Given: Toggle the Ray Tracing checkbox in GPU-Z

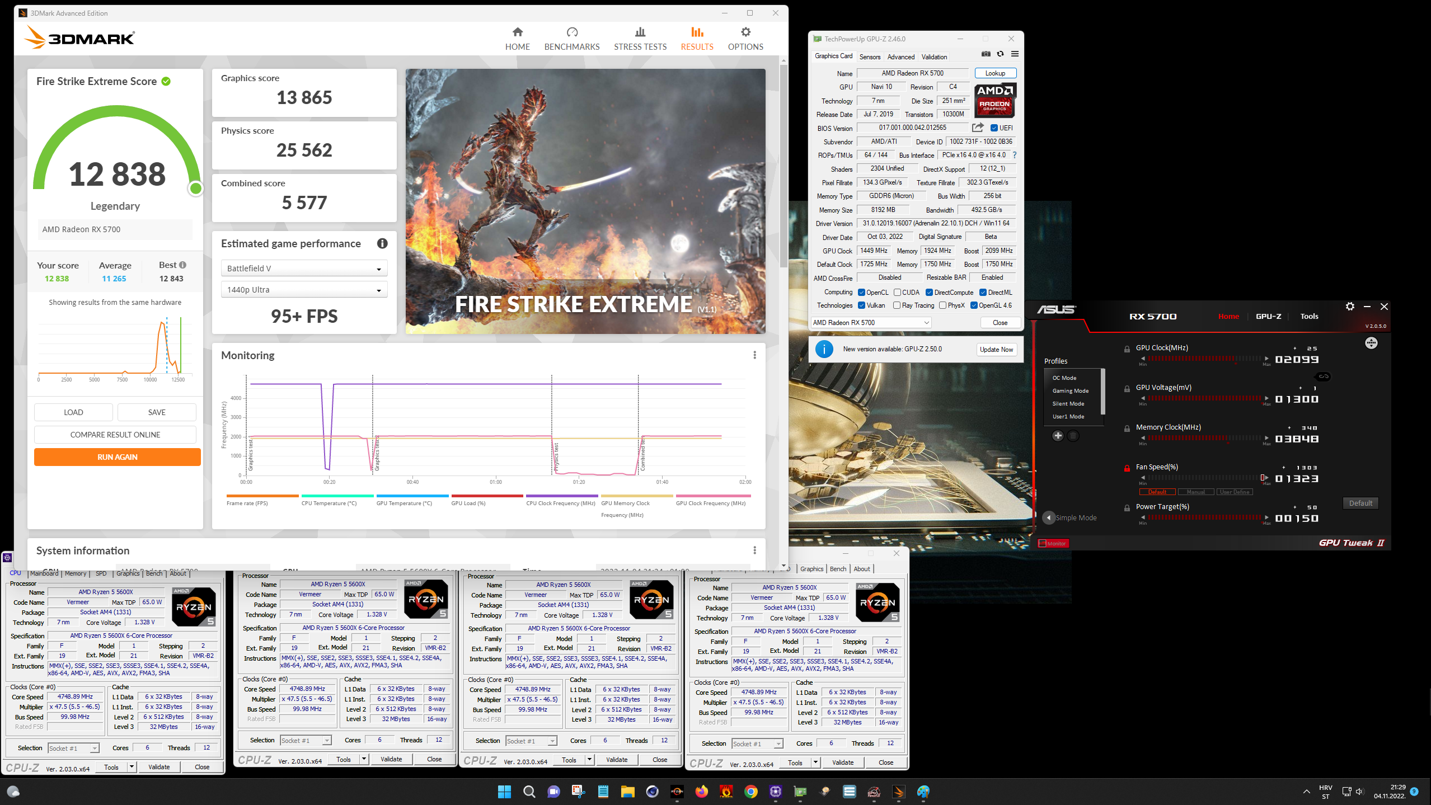Looking at the screenshot, I should click(897, 305).
